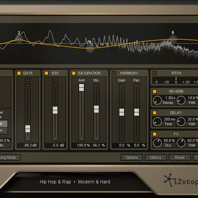
Task: Click the Reverb Decay knob
Action: [157, 100]
